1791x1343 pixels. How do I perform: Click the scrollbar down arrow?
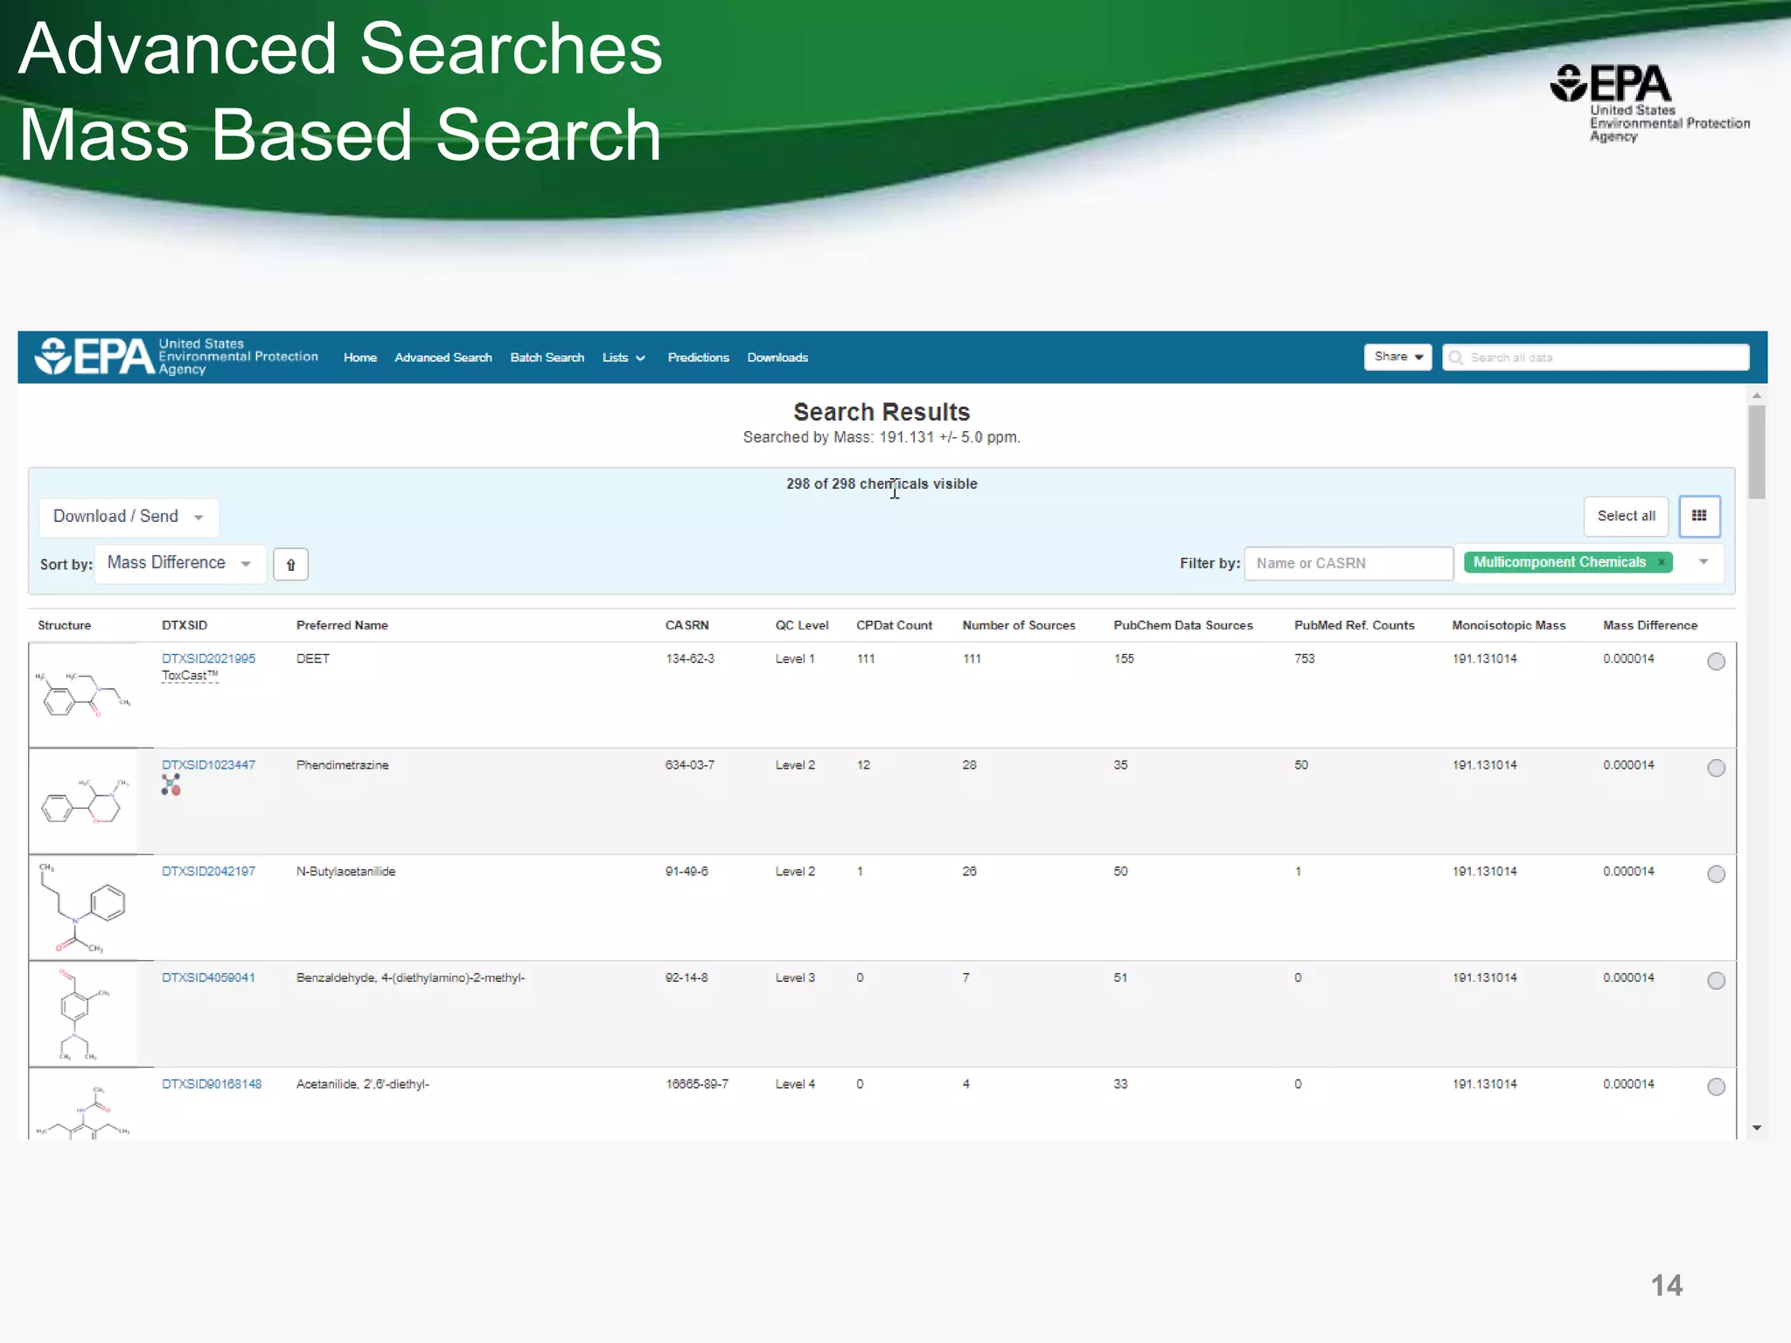tap(1756, 1128)
